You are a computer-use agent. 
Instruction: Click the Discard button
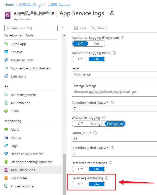coord(99,28)
